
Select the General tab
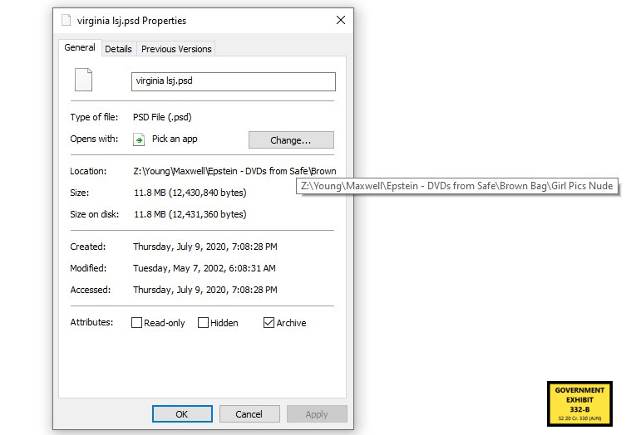[80, 48]
